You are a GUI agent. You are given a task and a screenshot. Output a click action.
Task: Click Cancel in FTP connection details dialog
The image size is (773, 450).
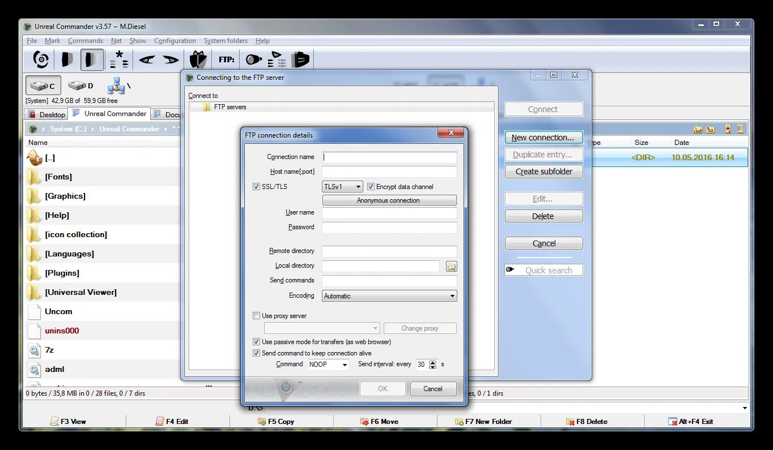433,389
